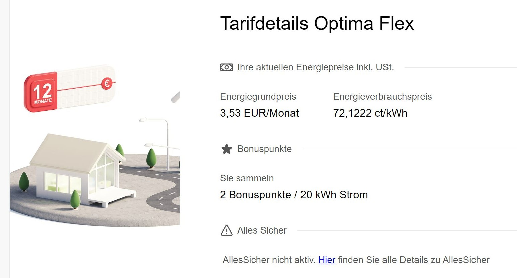The width and height of the screenshot is (517, 278).
Task: Click the white house in the illustration
Action: point(79,169)
